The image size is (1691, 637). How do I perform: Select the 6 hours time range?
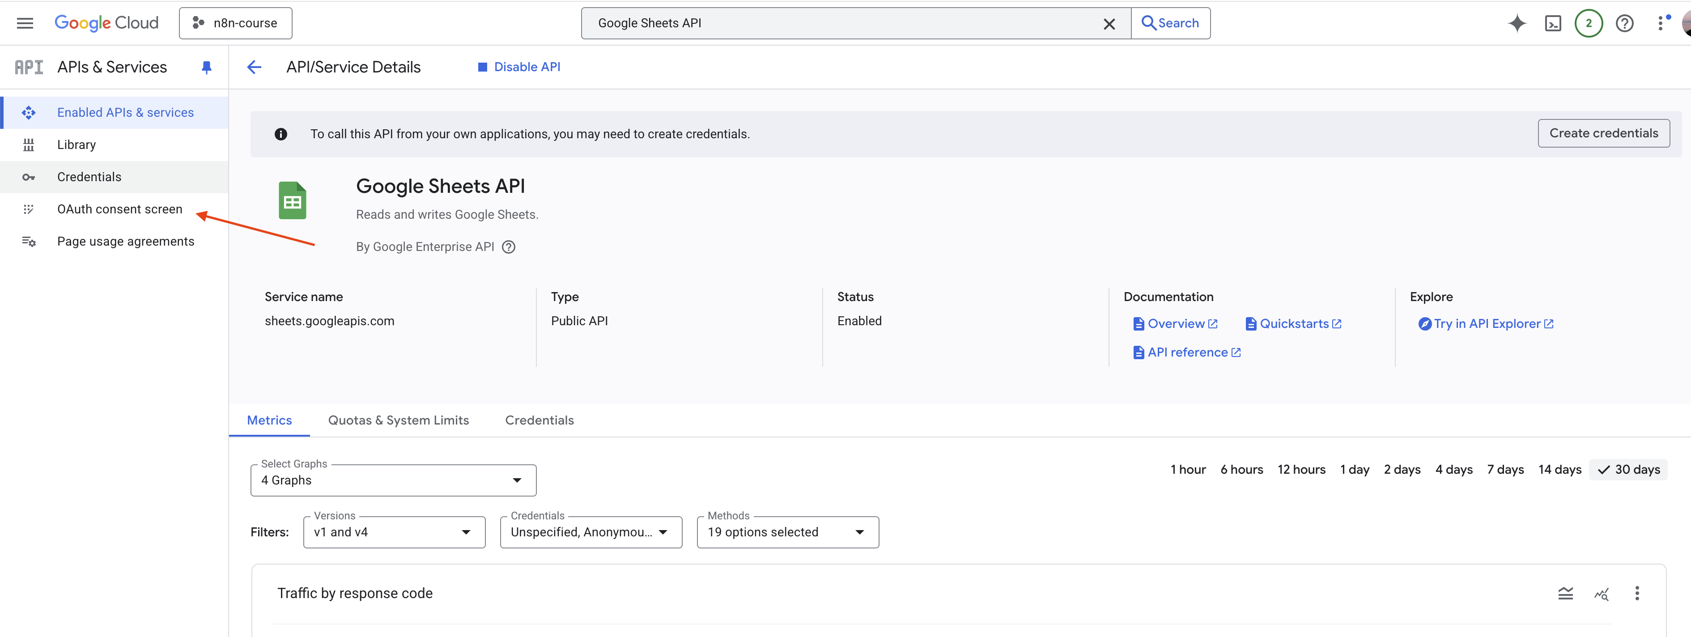1241,470
